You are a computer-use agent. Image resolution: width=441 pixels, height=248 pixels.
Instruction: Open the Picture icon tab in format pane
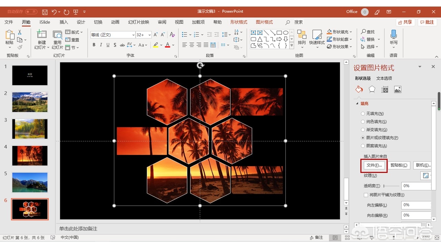pos(398,90)
